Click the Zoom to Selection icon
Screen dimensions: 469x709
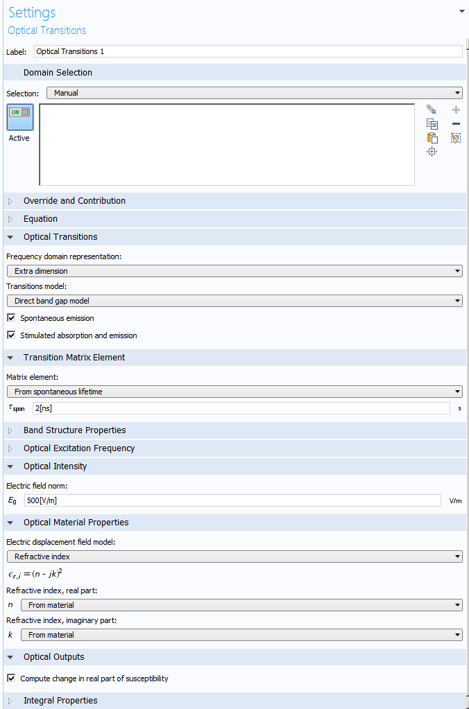(432, 151)
